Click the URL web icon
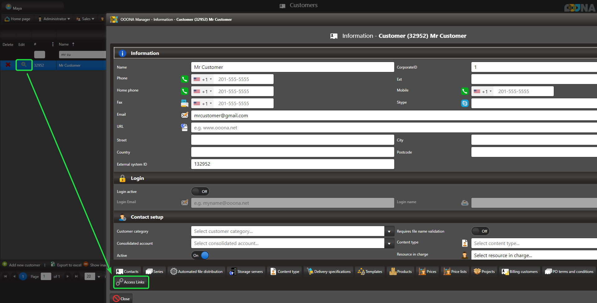The height and width of the screenshot is (303, 597). (x=184, y=127)
